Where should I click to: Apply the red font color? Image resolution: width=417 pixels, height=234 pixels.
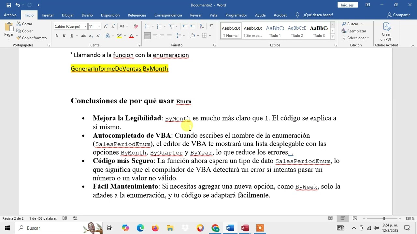[131, 36]
